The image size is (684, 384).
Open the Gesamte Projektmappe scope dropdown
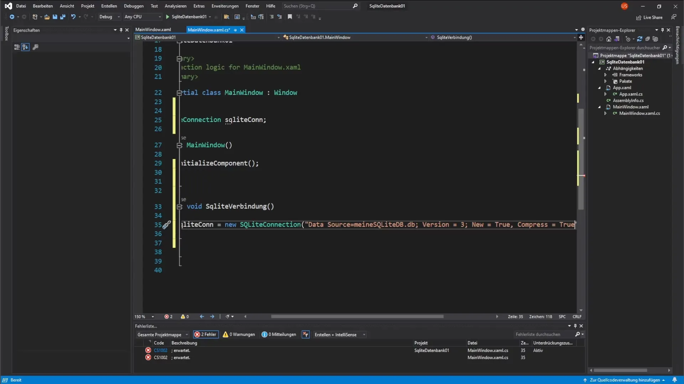point(162,335)
